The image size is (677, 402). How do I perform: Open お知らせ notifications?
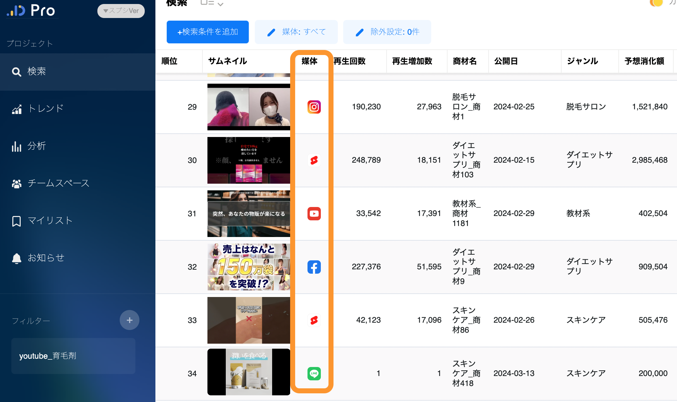point(46,258)
